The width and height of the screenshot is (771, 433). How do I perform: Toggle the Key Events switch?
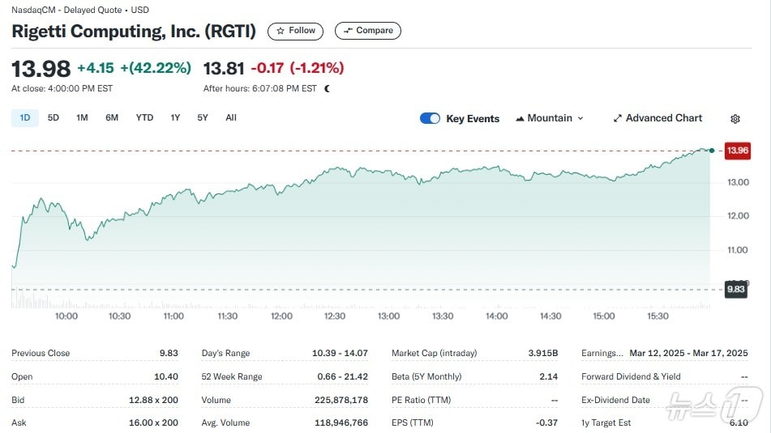coord(430,118)
